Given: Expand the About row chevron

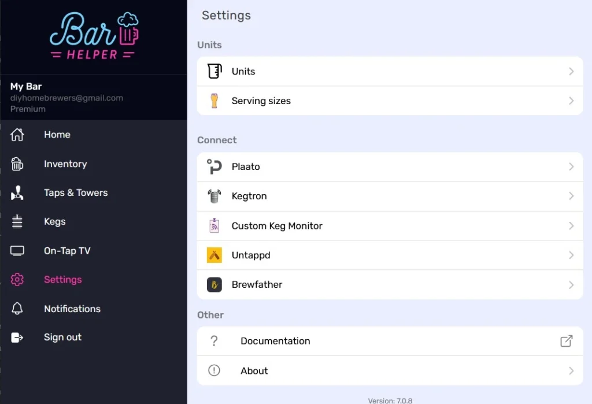Looking at the screenshot, I should (x=571, y=371).
